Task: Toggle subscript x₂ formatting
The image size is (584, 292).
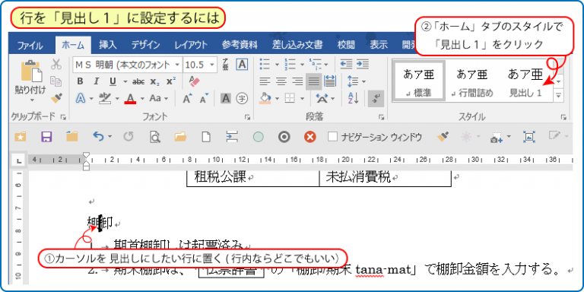Action: (x=155, y=81)
